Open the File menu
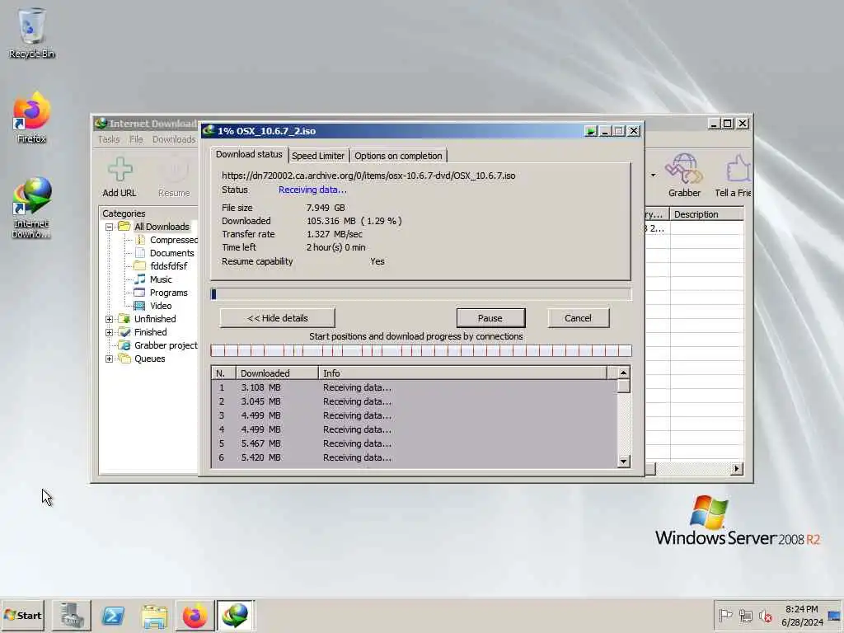The width and height of the screenshot is (844, 633). 136,139
